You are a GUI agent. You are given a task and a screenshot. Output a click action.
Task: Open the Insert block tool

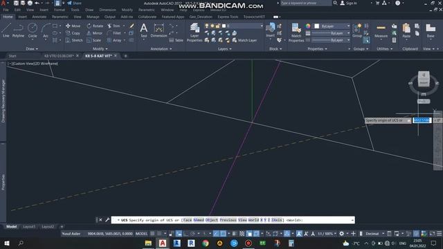coord(271,30)
